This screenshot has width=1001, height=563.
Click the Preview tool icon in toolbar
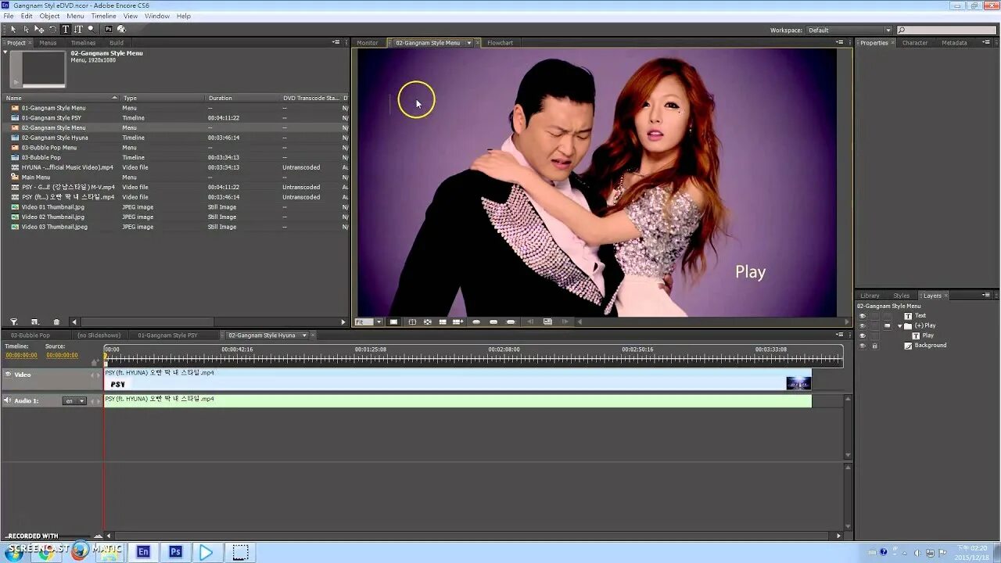click(x=121, y=29)
